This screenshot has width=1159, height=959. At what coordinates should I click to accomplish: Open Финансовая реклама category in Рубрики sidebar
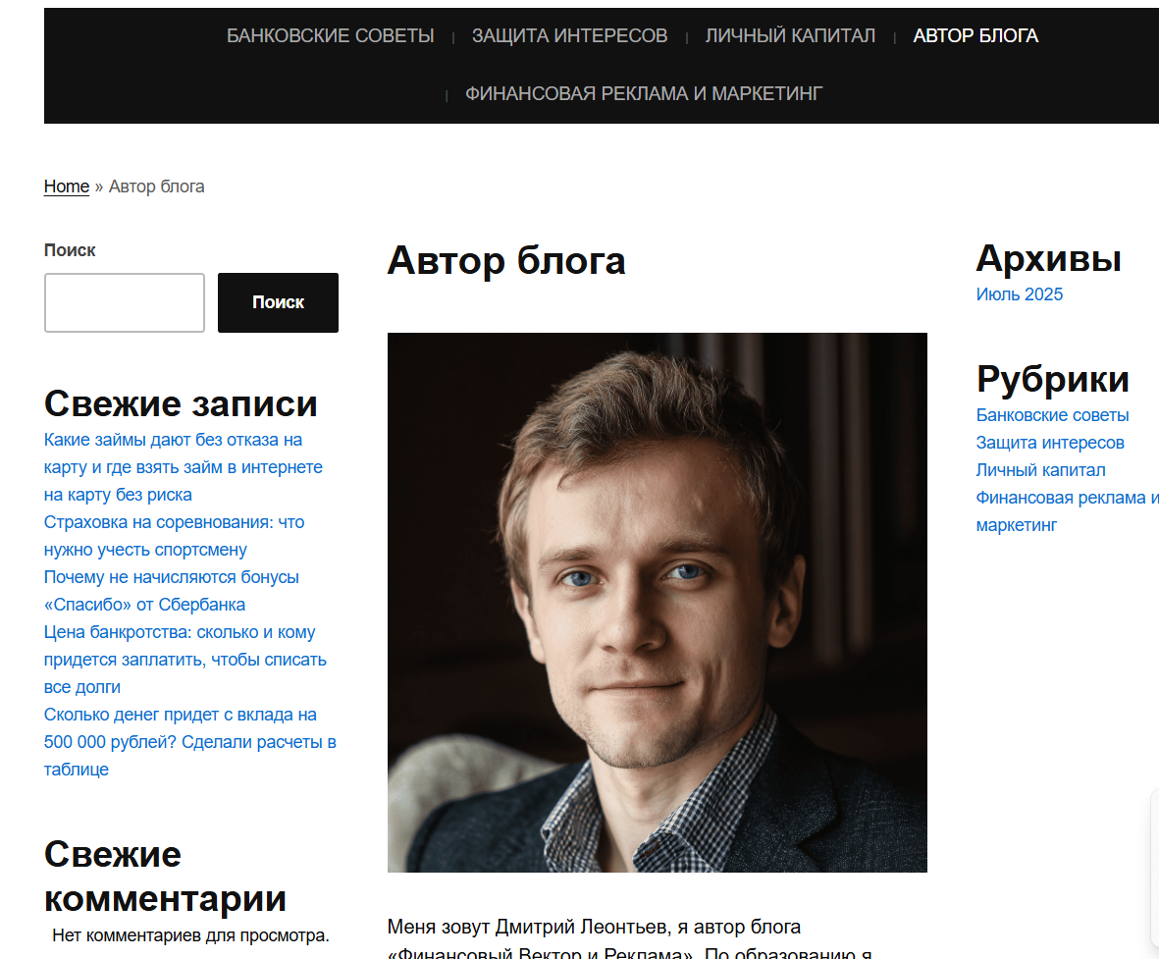[1067, 511]
